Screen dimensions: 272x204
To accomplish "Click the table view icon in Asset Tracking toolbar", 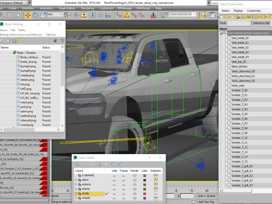I will tap(21, 41).
